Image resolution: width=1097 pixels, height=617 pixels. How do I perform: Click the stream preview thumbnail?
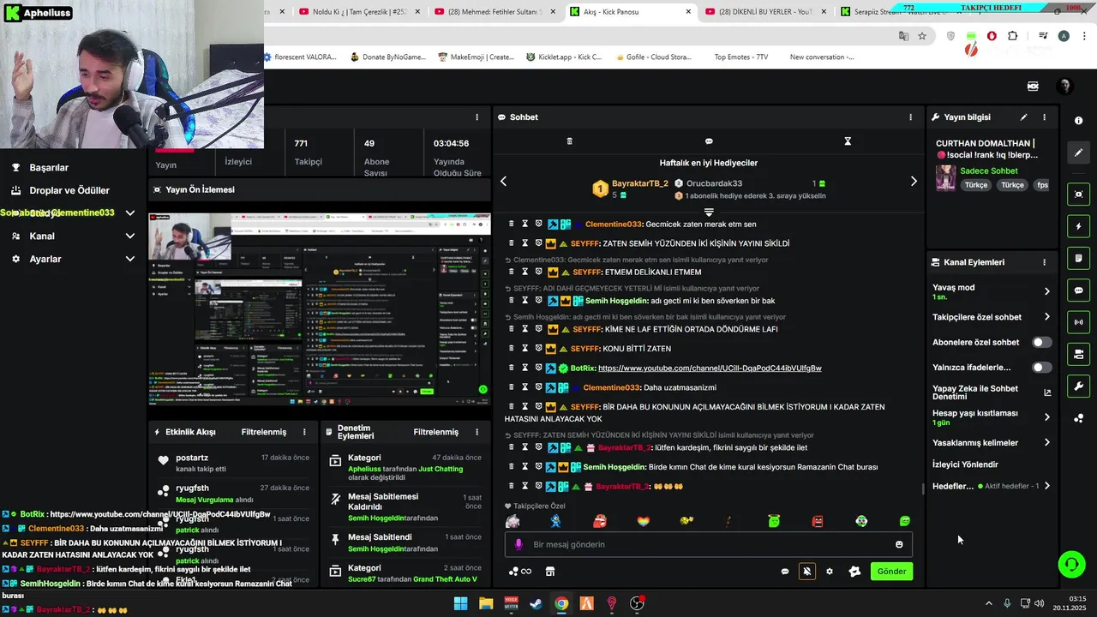[320, 308]
